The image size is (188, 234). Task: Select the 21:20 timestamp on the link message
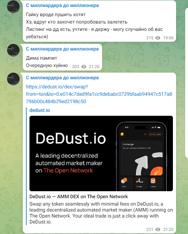[x=168, y=229]
